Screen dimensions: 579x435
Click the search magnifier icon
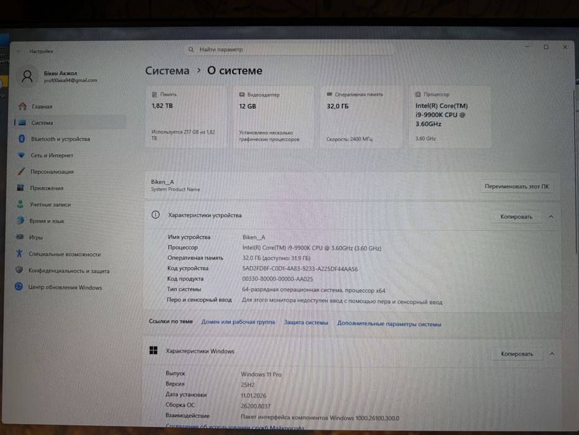pyautogui.click(x=191, y=49)
